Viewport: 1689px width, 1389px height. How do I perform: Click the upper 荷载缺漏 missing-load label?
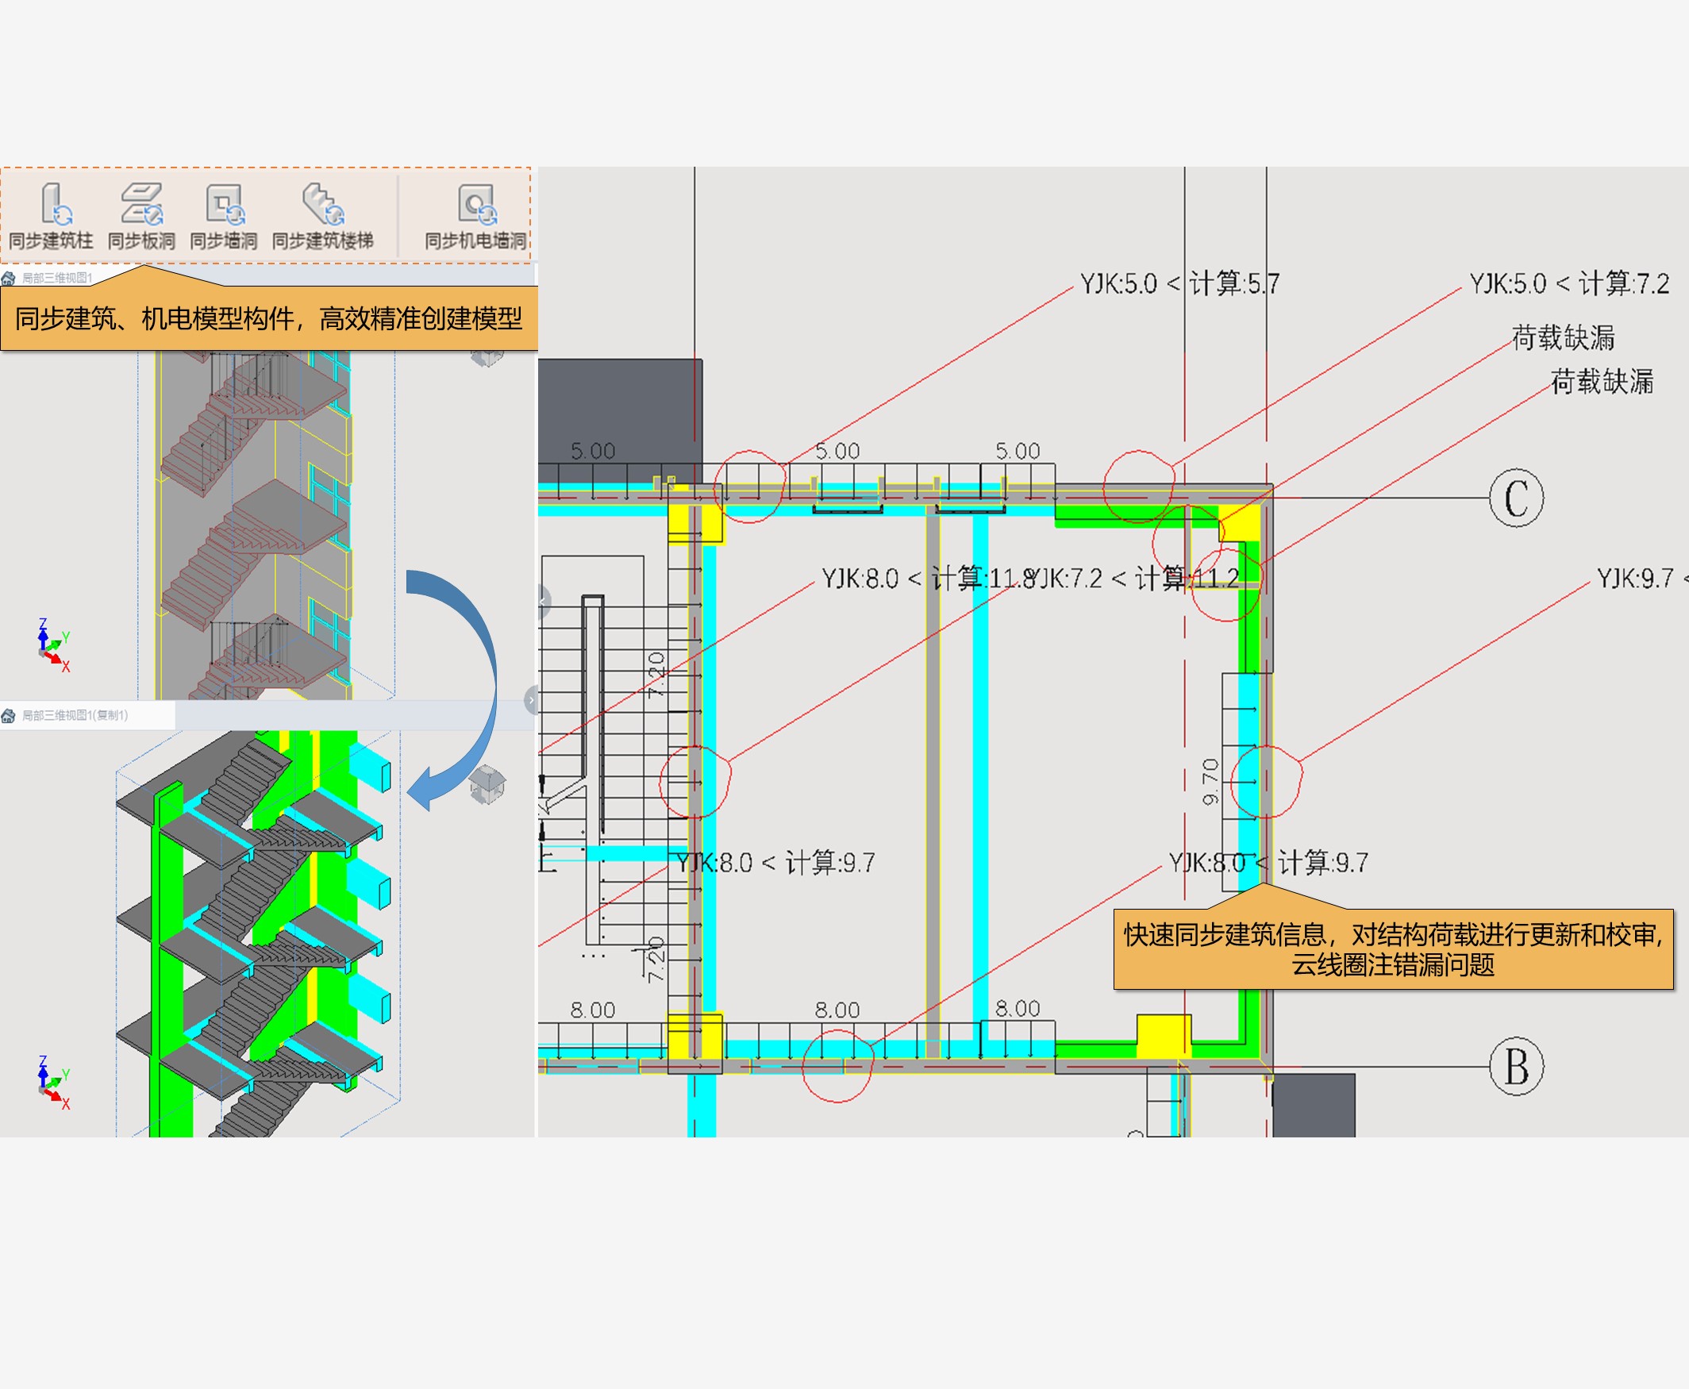click(1563, 337)
